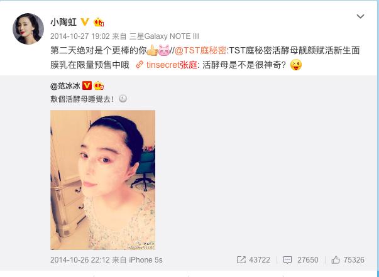
Task: Open the comments icon showing 27650
Action: [x=288, y=260]
